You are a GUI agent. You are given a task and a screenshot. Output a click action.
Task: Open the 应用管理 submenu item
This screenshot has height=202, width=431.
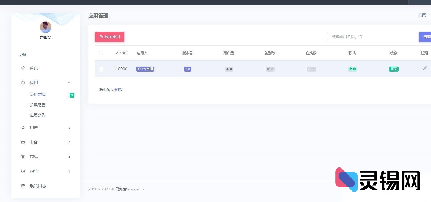click(x=38, y=95)
